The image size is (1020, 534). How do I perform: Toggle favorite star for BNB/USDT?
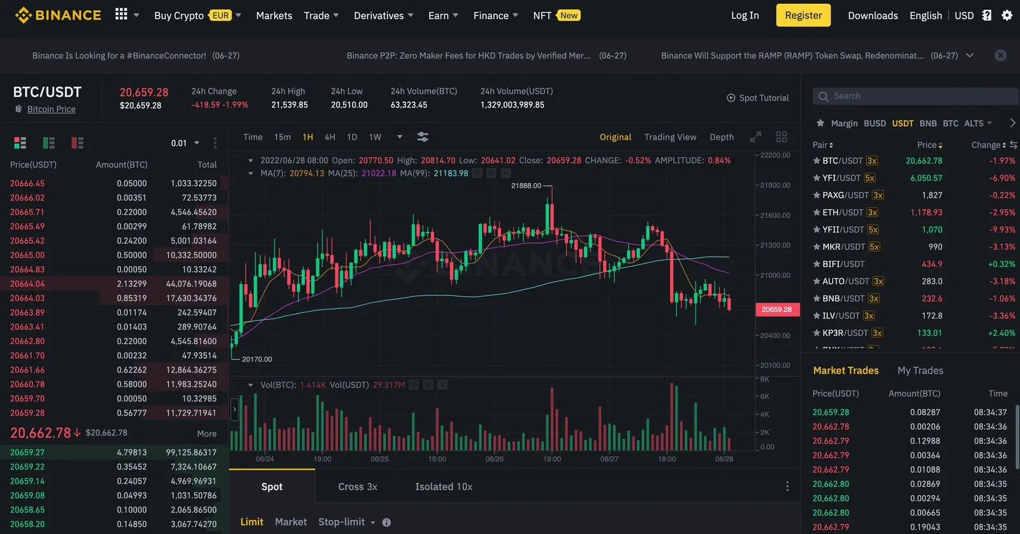coord(817,298)
